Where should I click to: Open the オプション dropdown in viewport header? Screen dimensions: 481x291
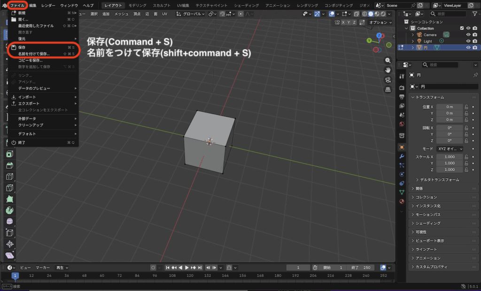click(x=380, y=22)
